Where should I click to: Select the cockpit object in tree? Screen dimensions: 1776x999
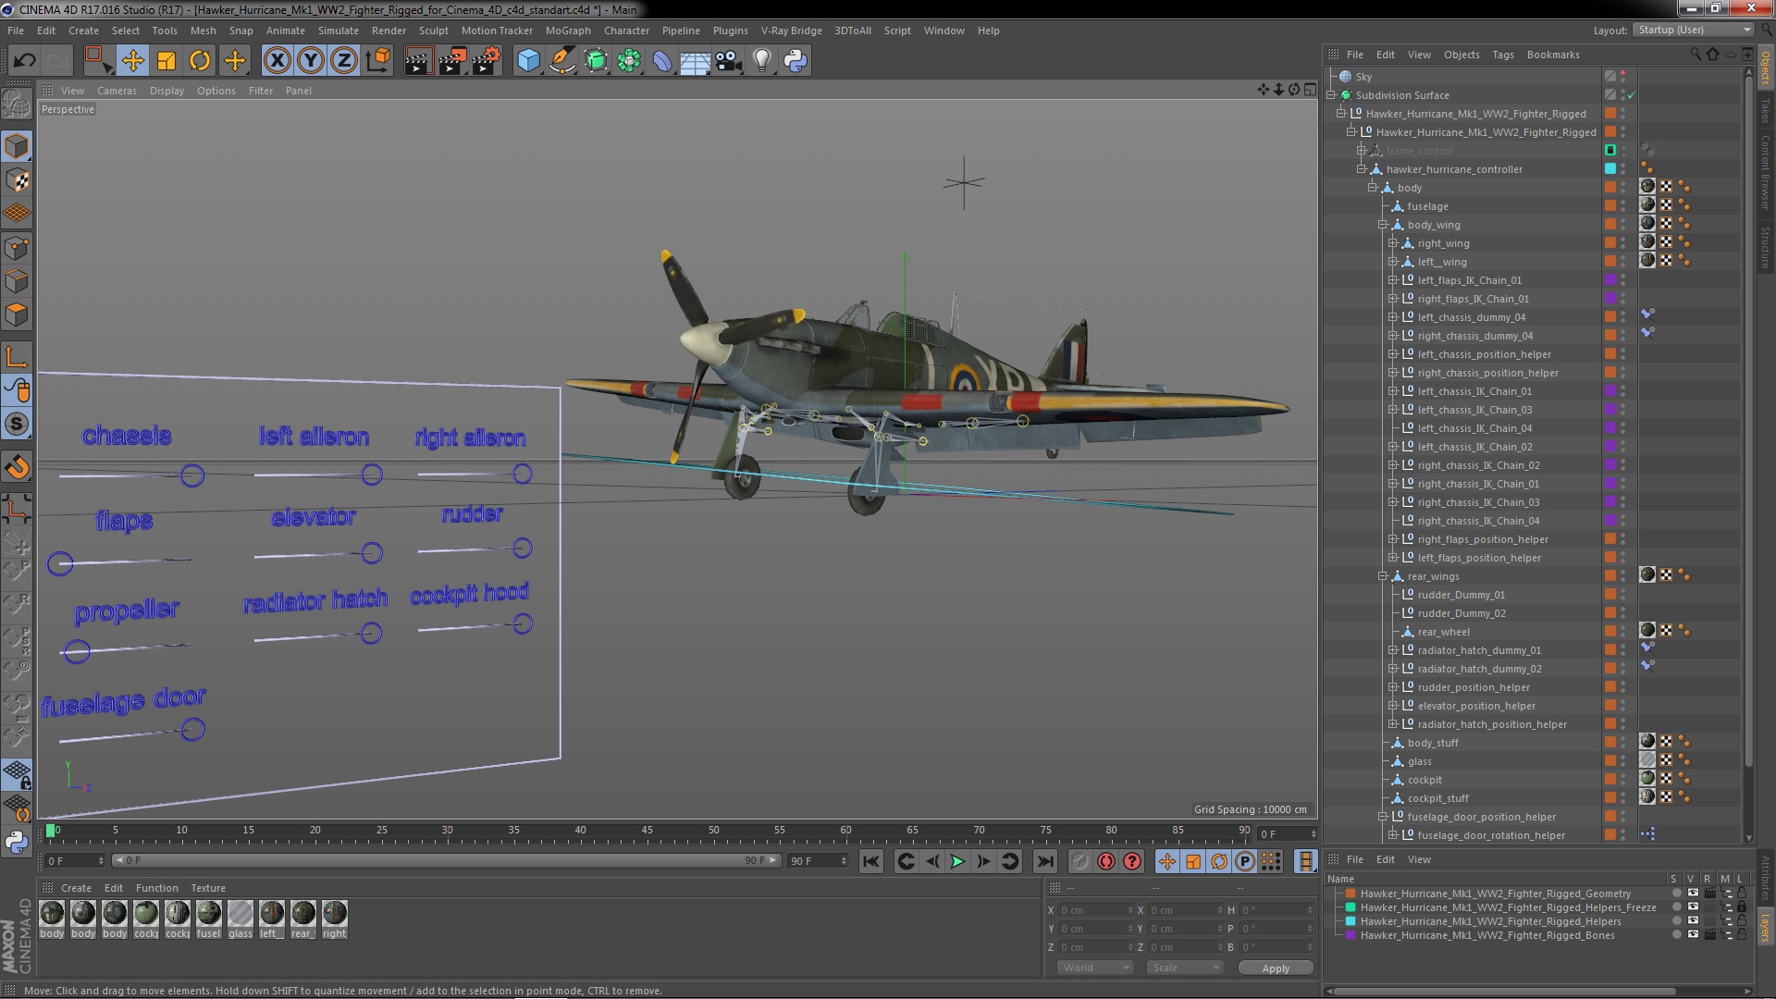(x=1424, y=780)
